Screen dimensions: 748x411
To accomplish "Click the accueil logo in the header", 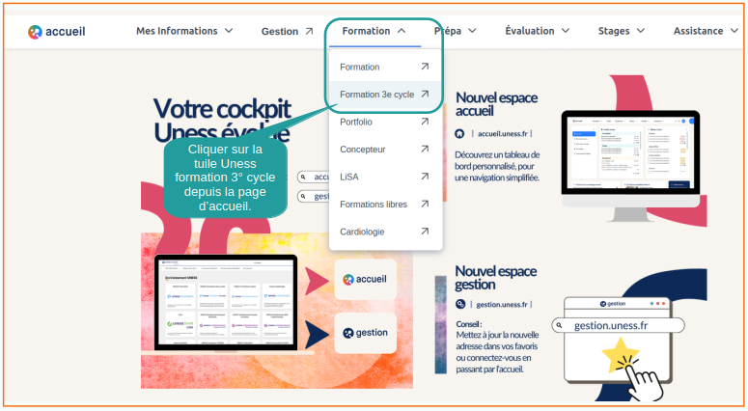I will click(56, 32).
